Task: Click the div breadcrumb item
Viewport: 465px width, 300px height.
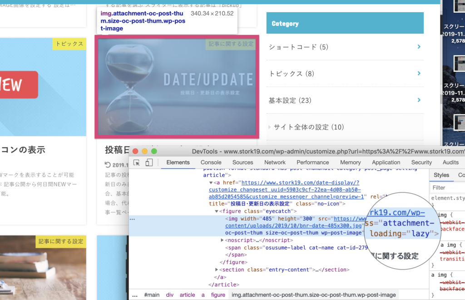Action: tap(170, 295)
